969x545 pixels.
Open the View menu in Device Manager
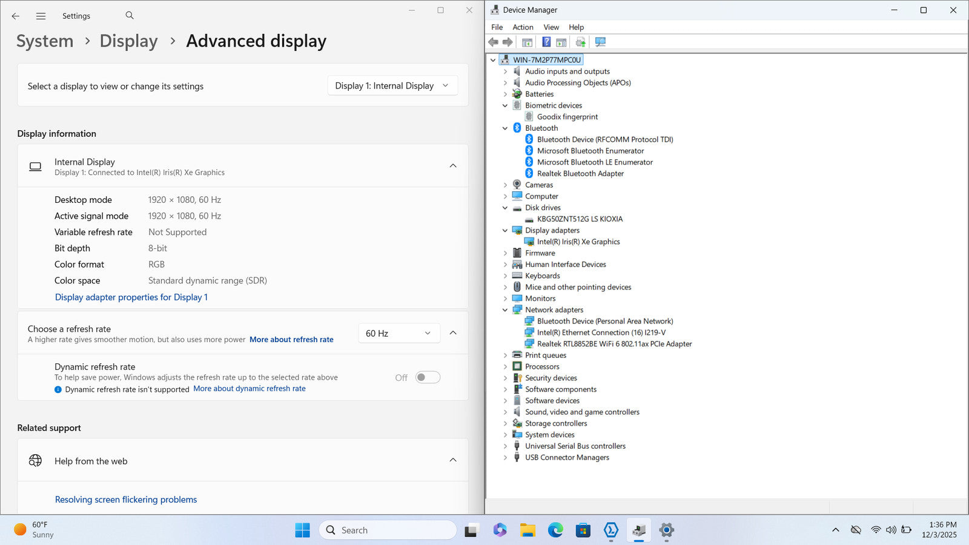tap(551, 27)
